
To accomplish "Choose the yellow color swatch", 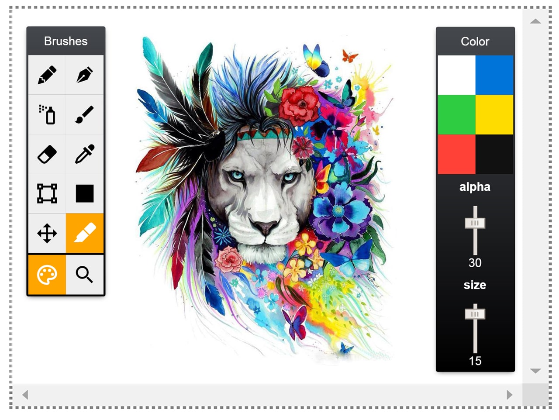I will tap(494, 114).
